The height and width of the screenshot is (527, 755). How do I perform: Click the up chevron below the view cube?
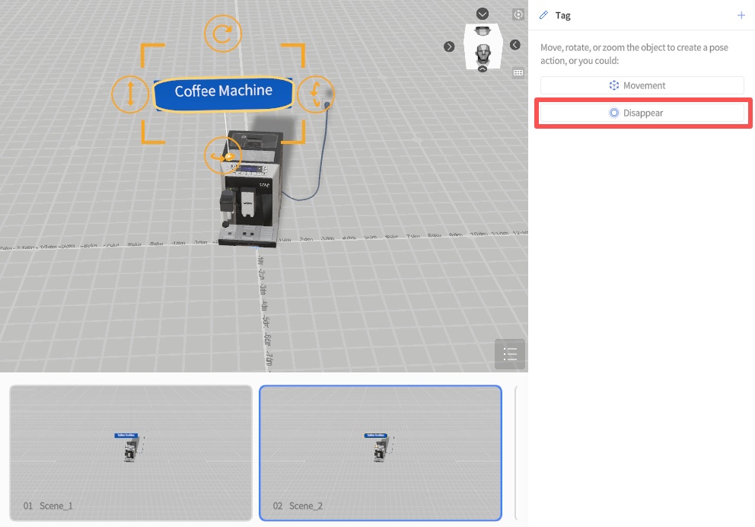click(x=483, y=69)
